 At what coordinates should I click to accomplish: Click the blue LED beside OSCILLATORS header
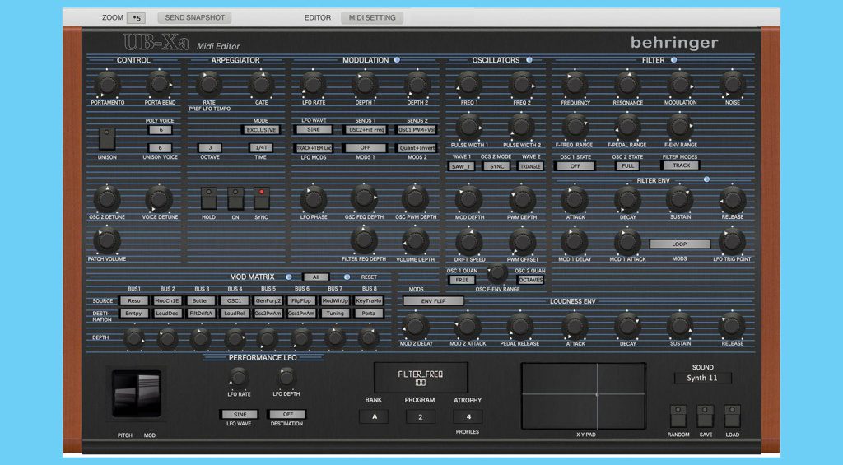(x=529, y=60)
